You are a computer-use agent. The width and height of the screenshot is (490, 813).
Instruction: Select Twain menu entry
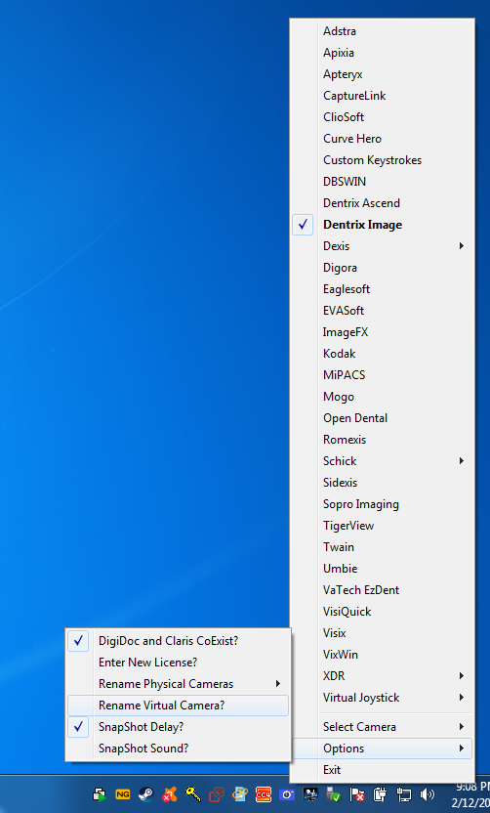pos(383,547)
